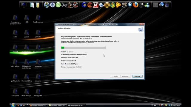The width and height of the screenshot is (191, 107).
Task: Launch the Windows logo orb dock icon
Action: (x=113, y=5)
